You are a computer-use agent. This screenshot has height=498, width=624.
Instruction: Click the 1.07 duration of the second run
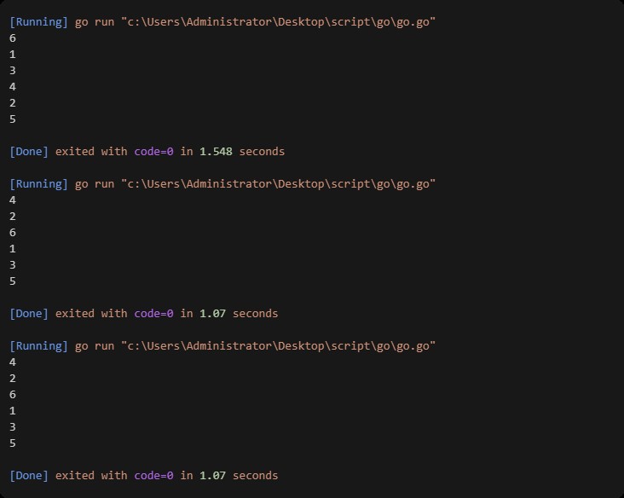(x=212, y=314)
